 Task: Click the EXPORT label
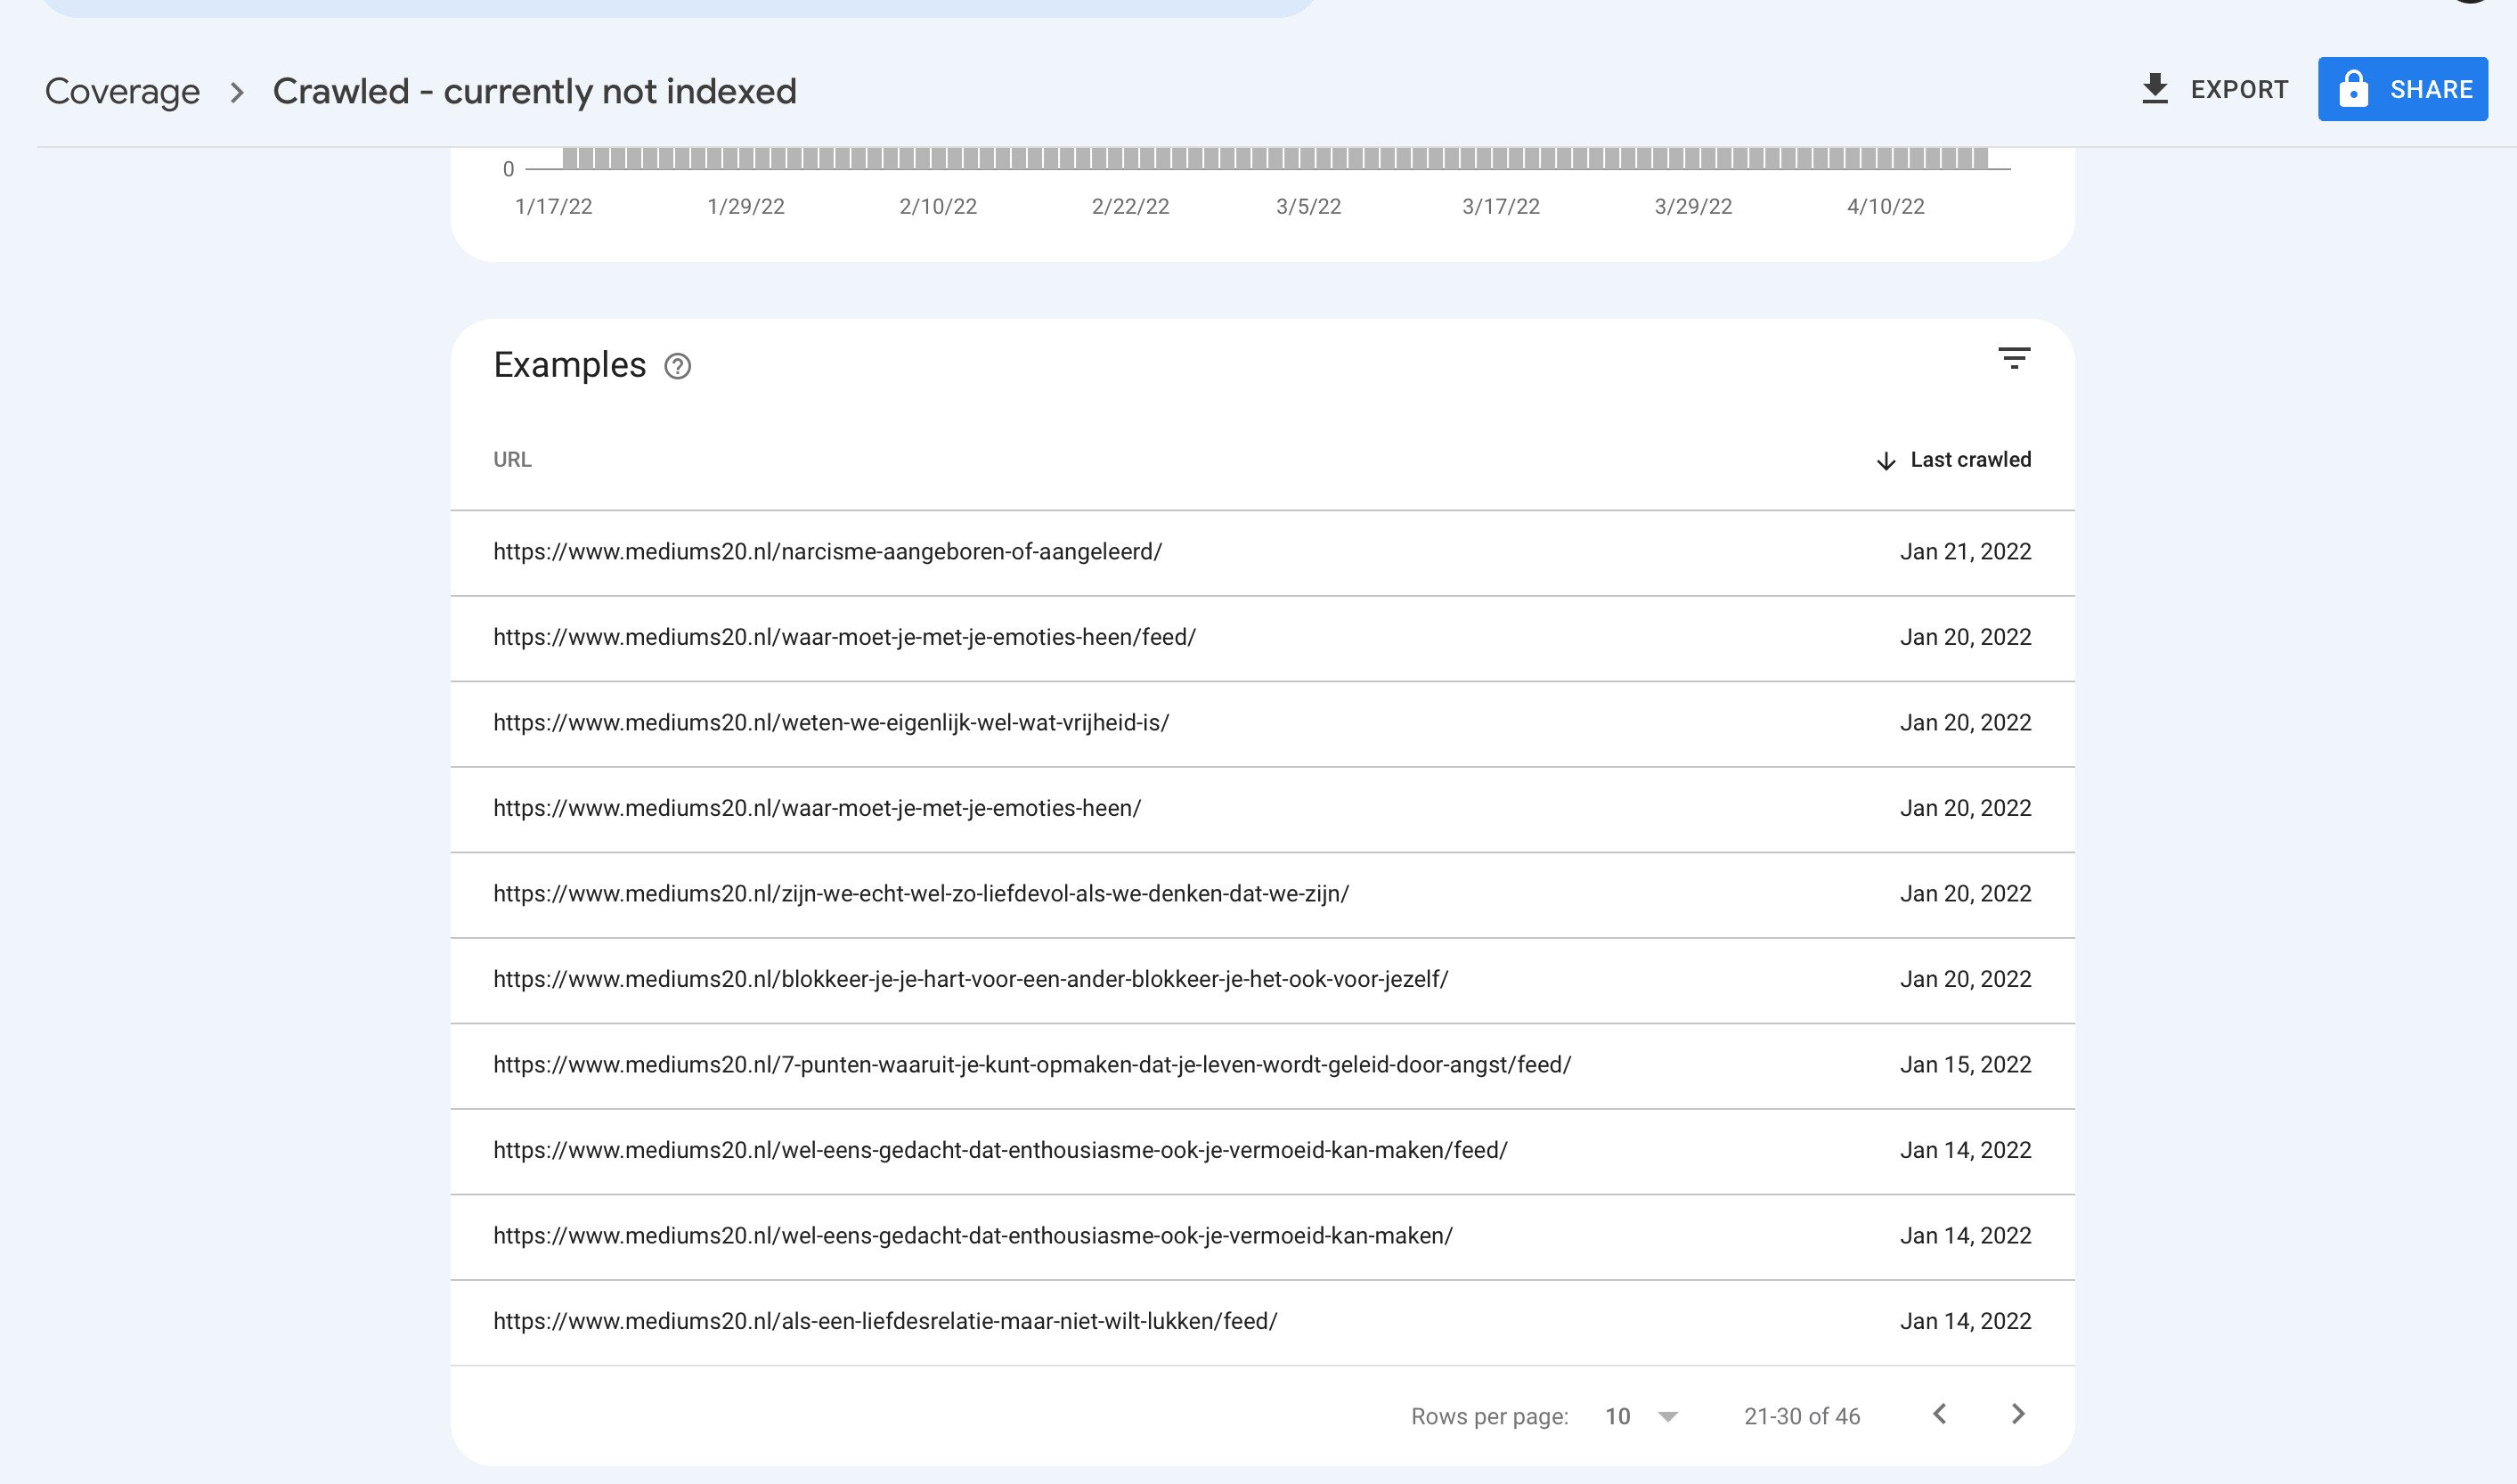[x=2239, y=90]
